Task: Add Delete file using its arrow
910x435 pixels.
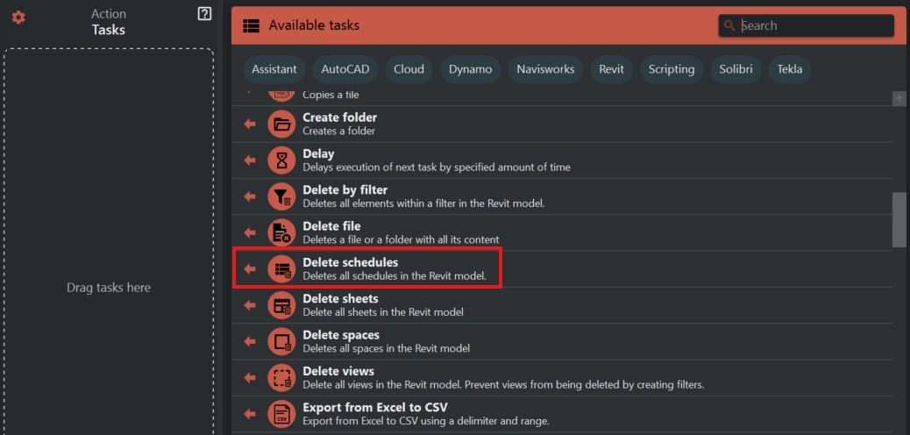Action: [250, 233]
